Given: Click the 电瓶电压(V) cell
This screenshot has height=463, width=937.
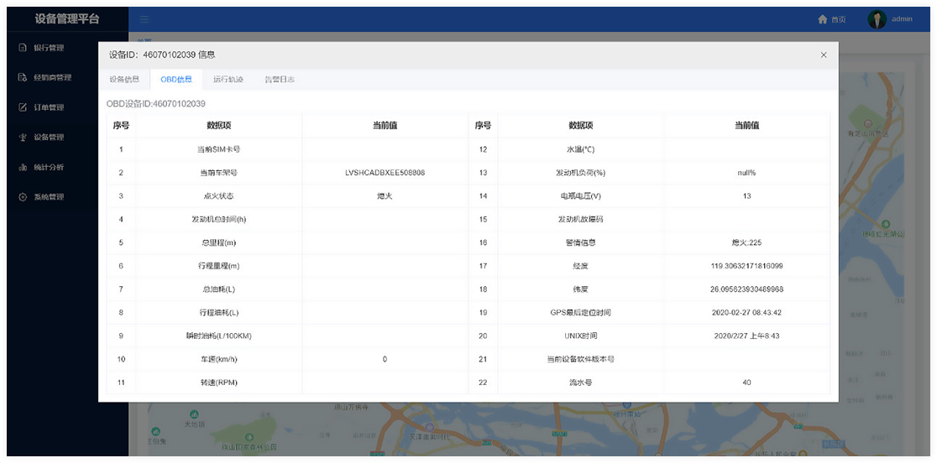Looking at the screenshot, I should [x=580, y=195].
